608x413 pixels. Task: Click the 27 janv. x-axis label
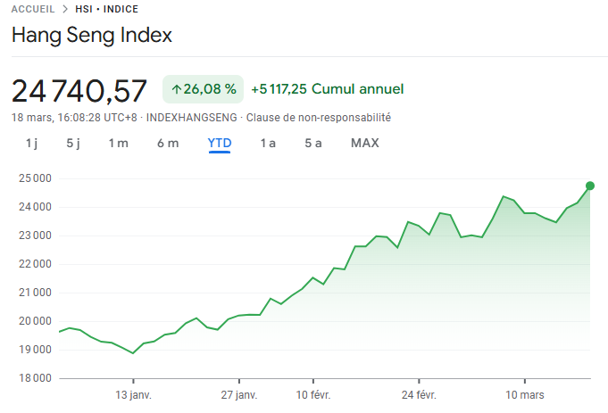tap(239, 395)
